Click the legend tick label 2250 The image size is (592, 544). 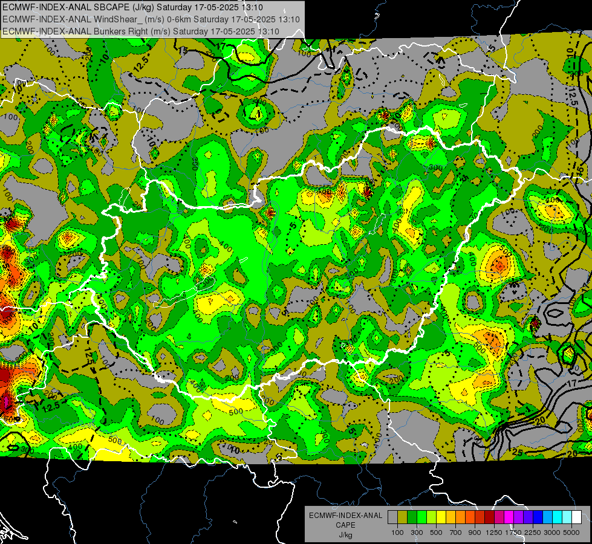click(x=533, y=533)
